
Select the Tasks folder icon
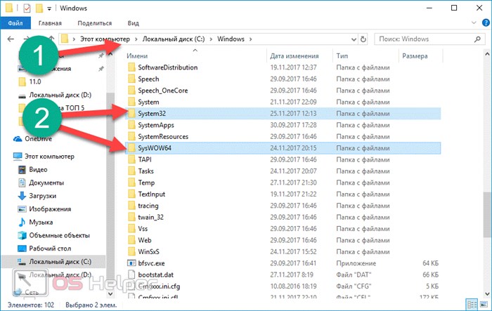(132, 171)
